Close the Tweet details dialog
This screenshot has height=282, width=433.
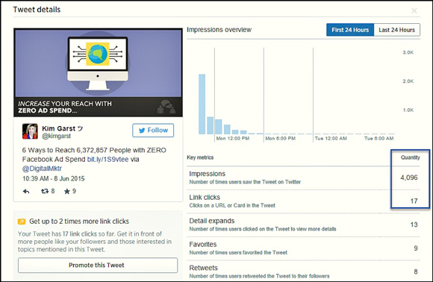click(x=414, y=10)
